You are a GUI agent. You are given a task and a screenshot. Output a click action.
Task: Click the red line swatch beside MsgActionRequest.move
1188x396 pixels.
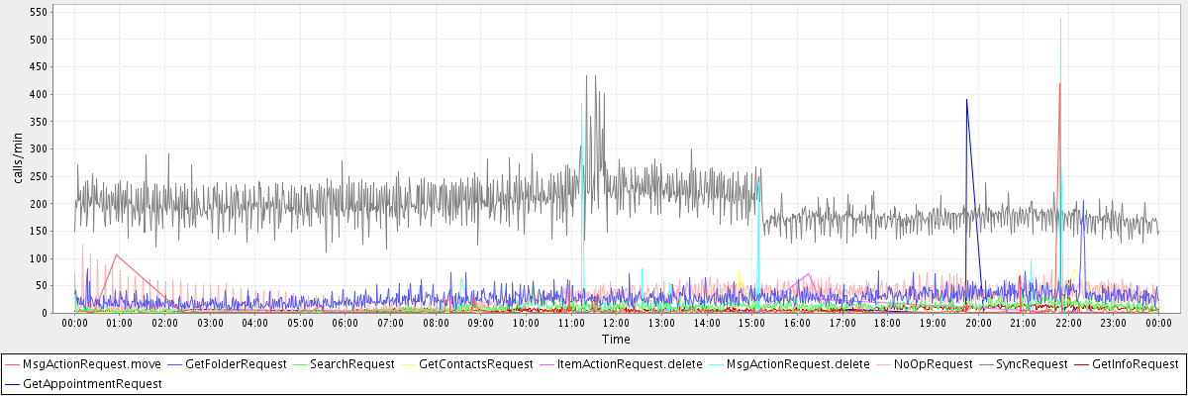pyautogui.click(x=12, y=364)
